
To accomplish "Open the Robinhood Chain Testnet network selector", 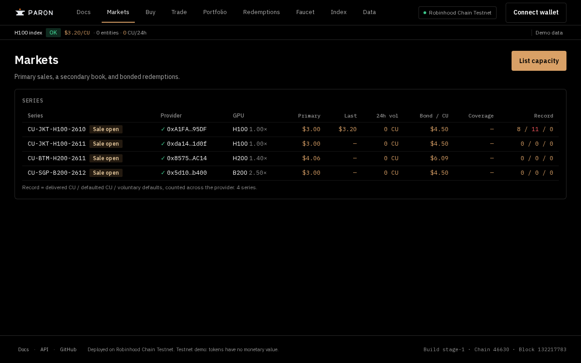I will click(x=458, y=13).
